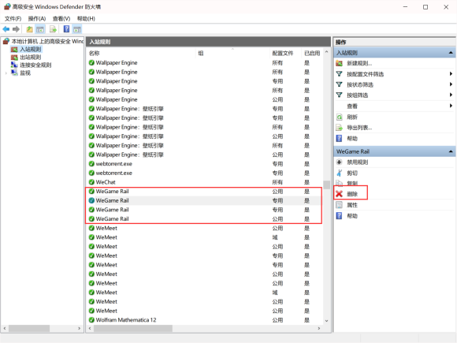This screenshot has height=343, width=457.
Task: Click the green check icon beside WeChat
Action: pyautogui.click(x=91, y=182)
